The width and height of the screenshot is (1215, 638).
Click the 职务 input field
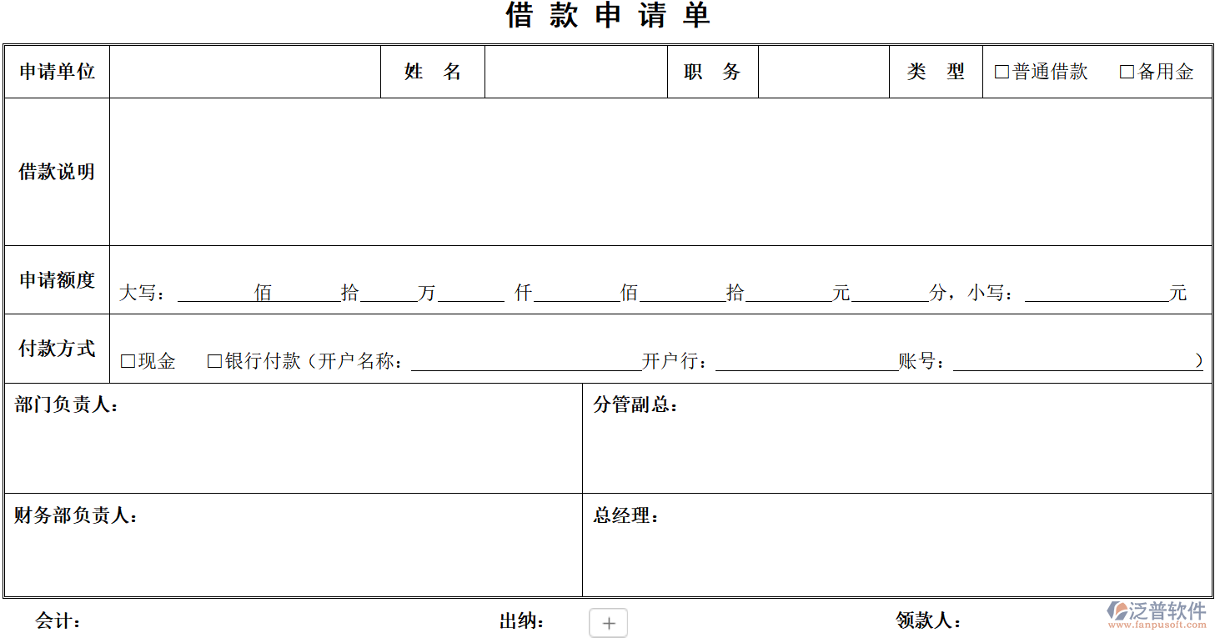822,72
